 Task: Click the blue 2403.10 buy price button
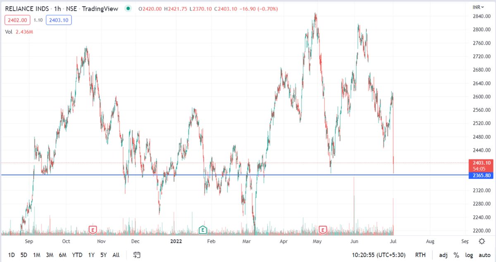coord(59,20)
